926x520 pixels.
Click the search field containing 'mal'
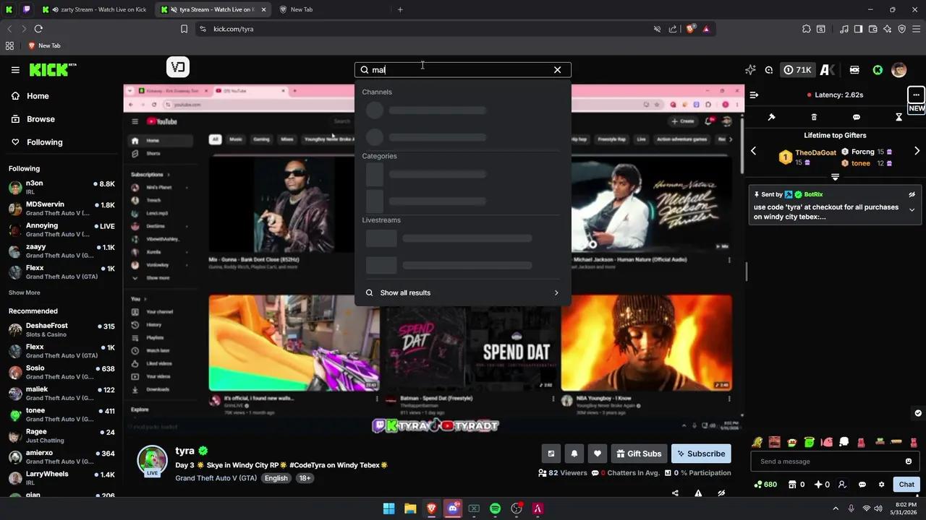tap(462, 70)
